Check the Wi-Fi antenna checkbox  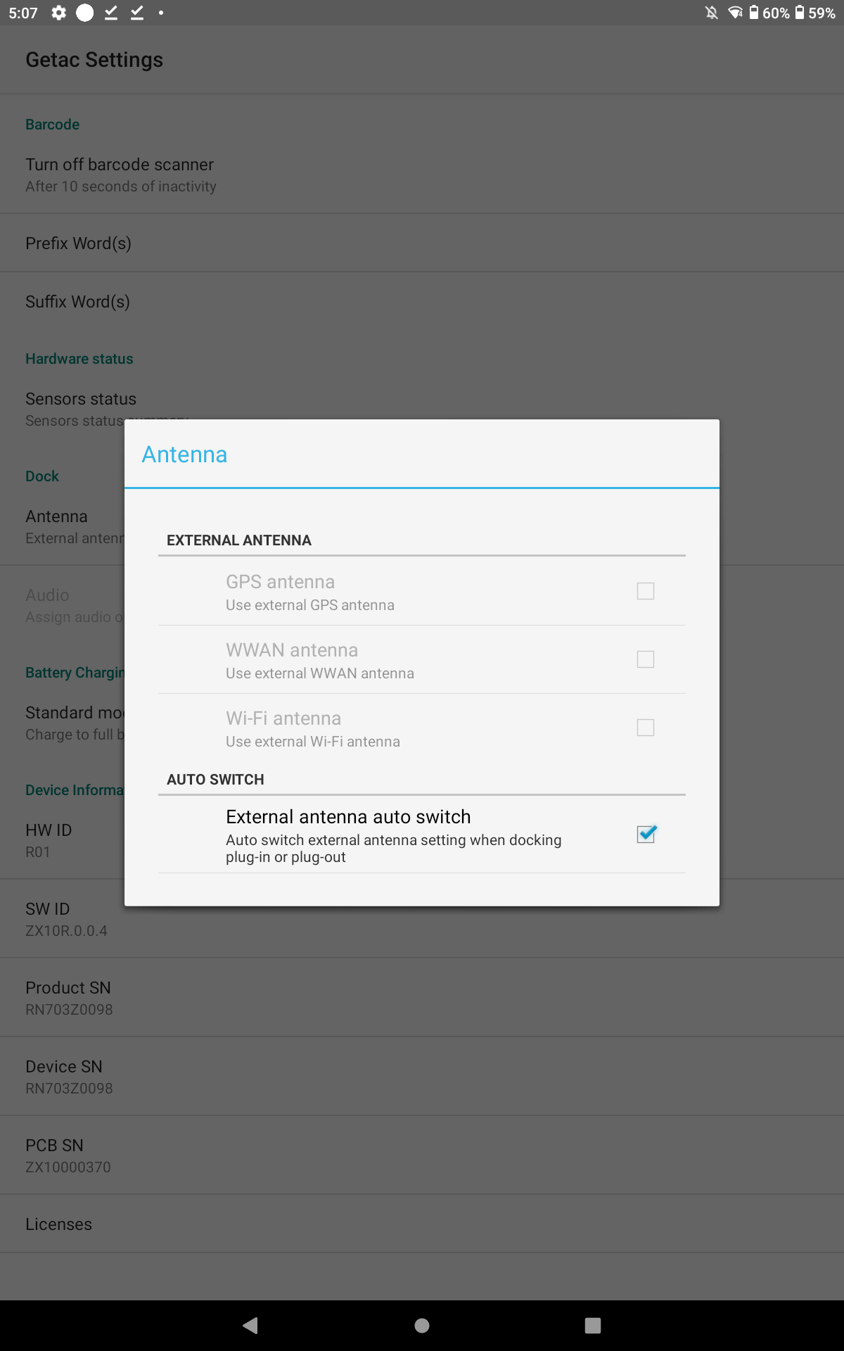coord(646,728)
